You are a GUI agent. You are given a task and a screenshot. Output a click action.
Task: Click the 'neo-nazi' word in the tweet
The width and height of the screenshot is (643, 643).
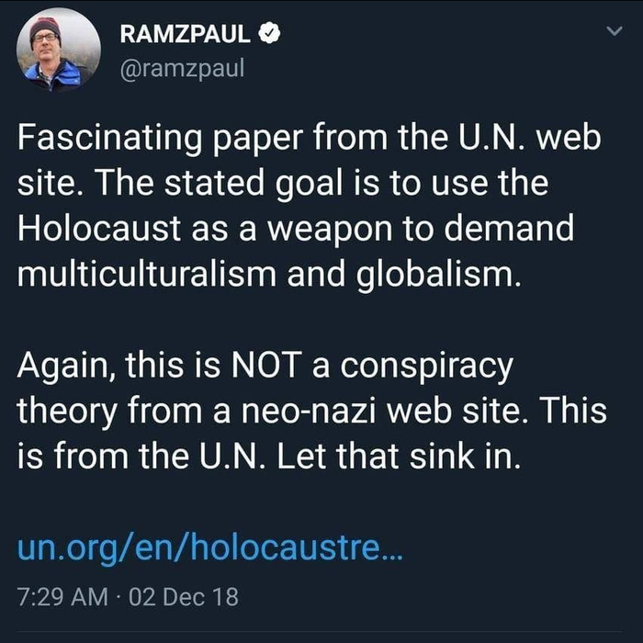coord(309,411)
